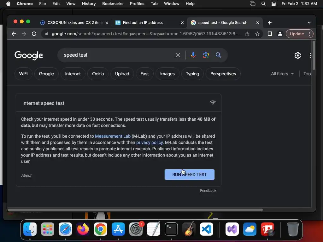
Task: Select the Perspectives filter chip
Action: point(223,74)
